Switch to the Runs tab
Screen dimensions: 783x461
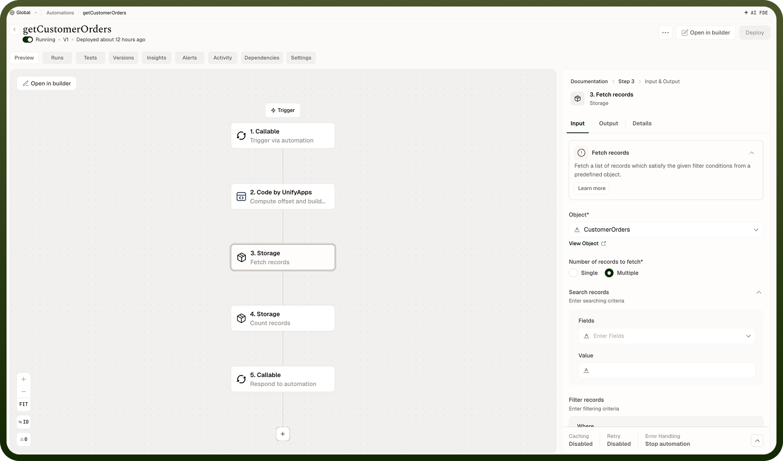point(57,58)
